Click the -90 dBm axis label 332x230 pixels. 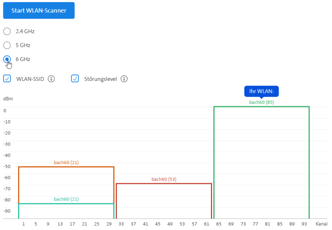point(7,211)
